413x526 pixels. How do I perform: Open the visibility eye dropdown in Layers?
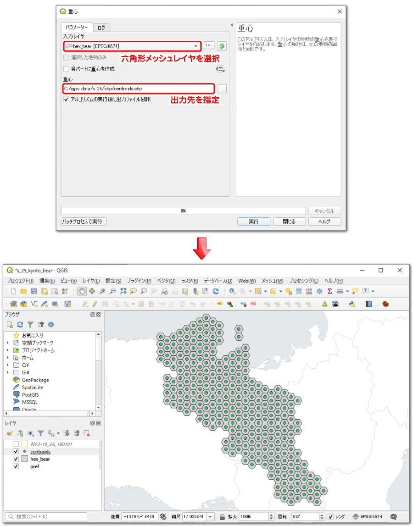pyautogui.click(x=31, y=433)
